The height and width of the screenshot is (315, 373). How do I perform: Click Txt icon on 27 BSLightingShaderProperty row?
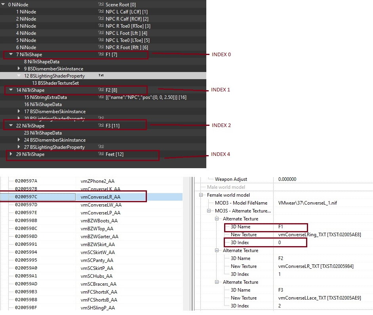101,146
